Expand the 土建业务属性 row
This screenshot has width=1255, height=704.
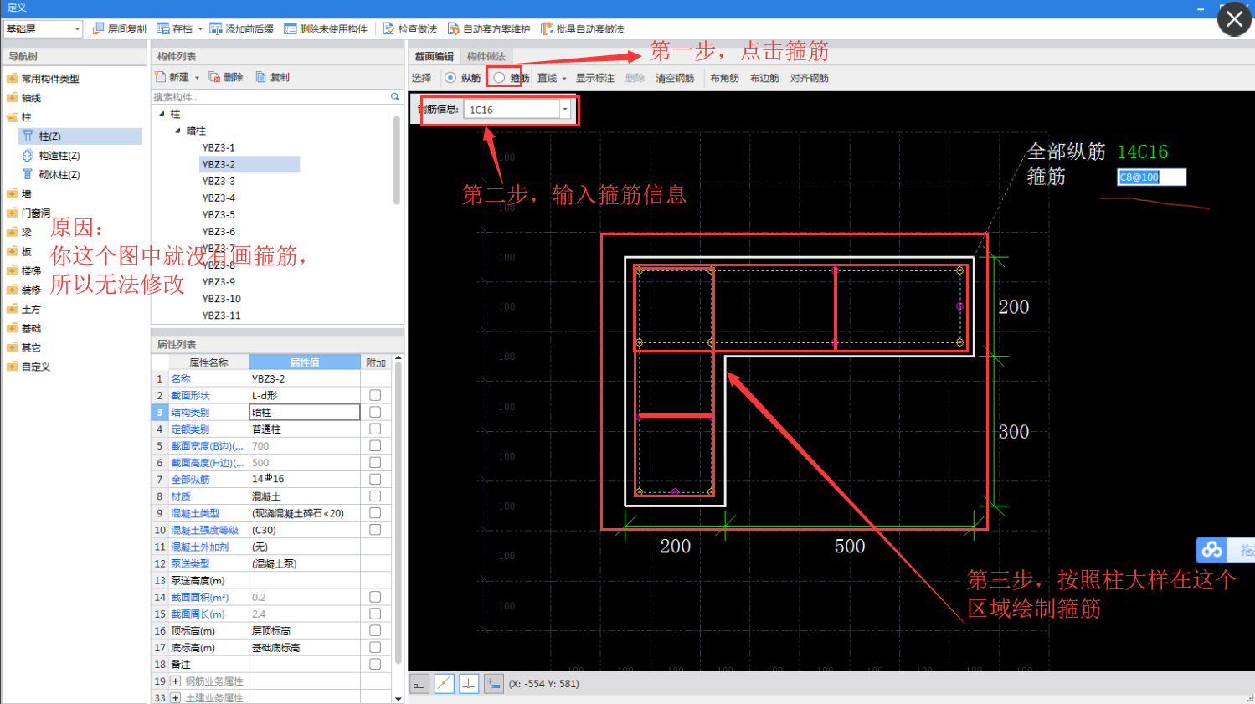click(176, 697)
